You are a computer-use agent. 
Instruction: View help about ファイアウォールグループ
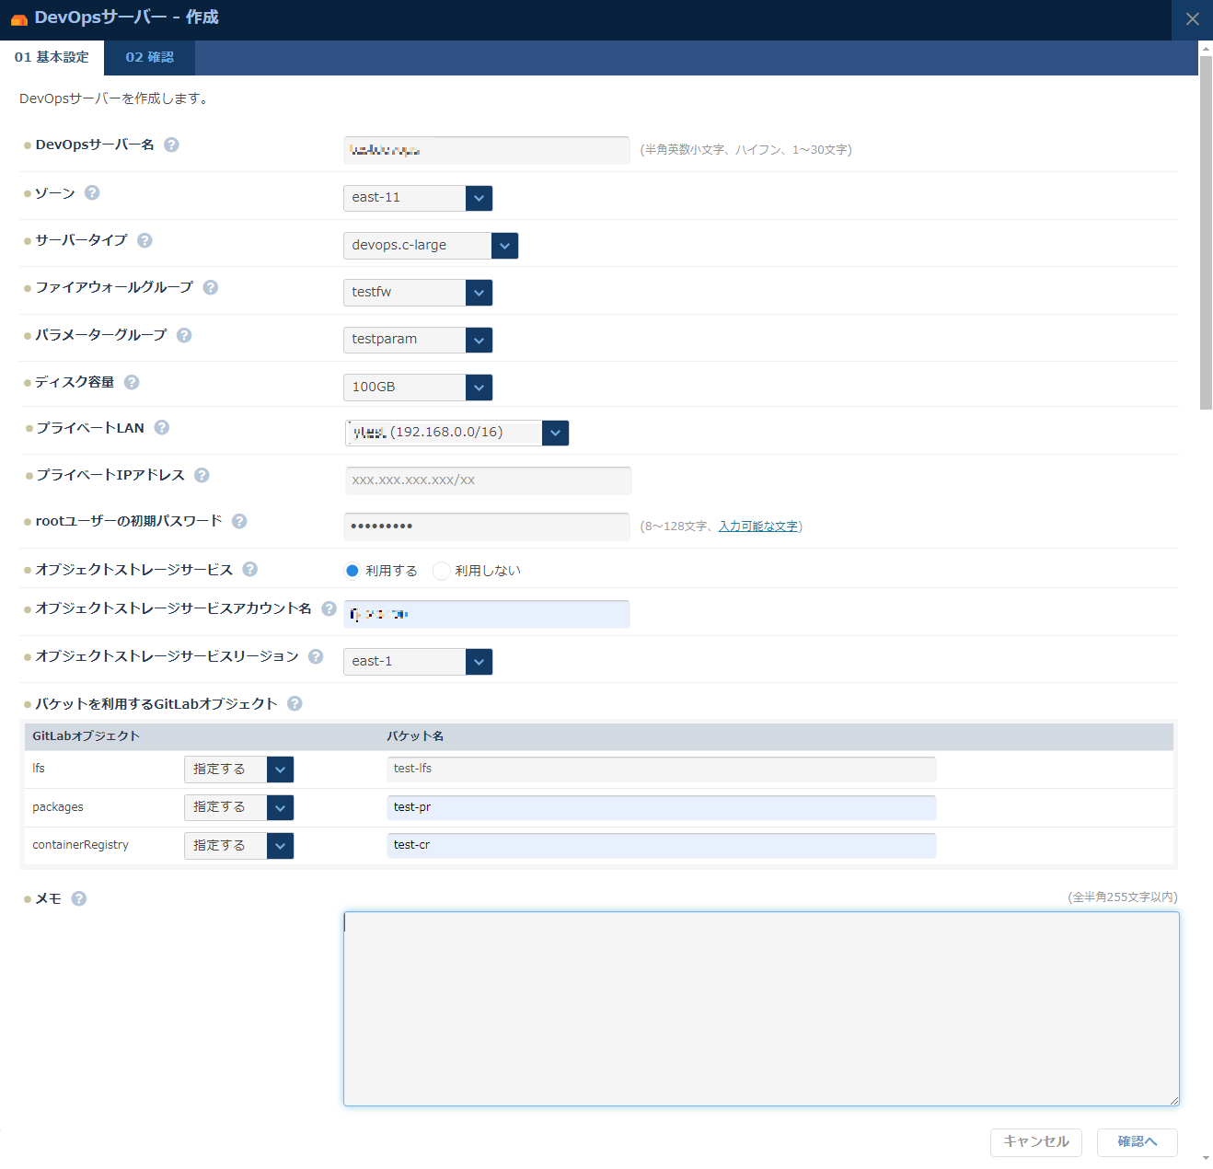tap(211, 287)
